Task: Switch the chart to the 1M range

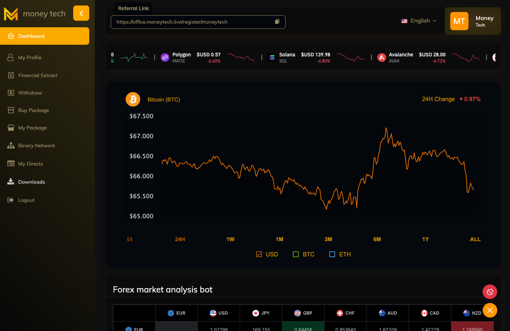Action: coord(279,239)
